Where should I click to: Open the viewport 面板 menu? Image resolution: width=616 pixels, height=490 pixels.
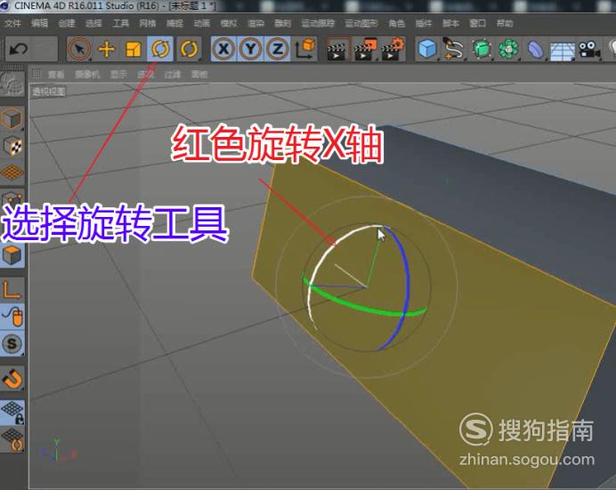(x=199, y=74)
